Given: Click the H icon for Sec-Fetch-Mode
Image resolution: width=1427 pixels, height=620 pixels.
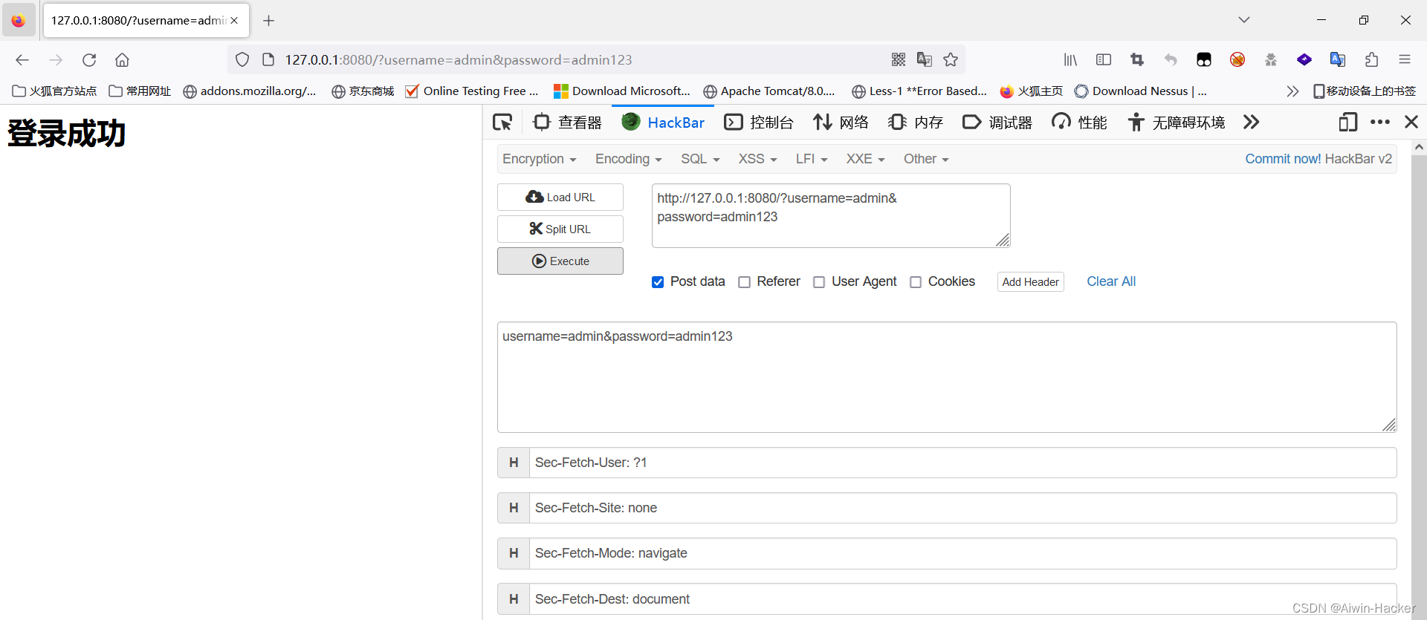Looking at the screenshot, I should pos(514,553).
